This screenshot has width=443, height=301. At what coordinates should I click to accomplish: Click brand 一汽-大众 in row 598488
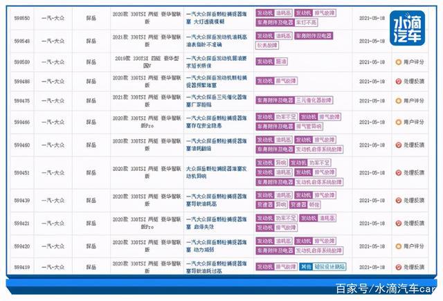(x=53, y=82)
